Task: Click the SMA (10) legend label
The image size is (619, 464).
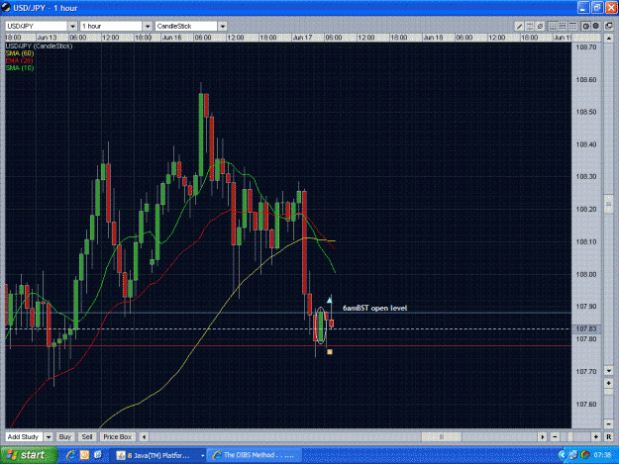Action: 20,68
